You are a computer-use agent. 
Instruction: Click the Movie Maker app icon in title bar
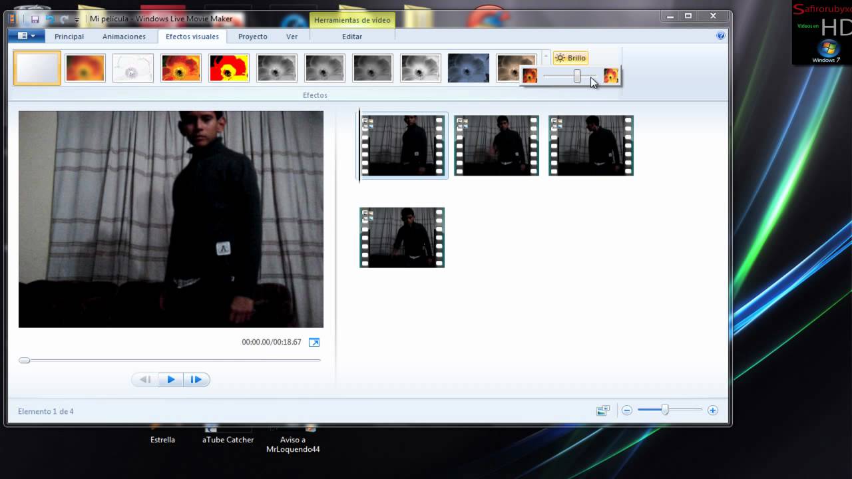pyautogui.click(x=12, y=19)
